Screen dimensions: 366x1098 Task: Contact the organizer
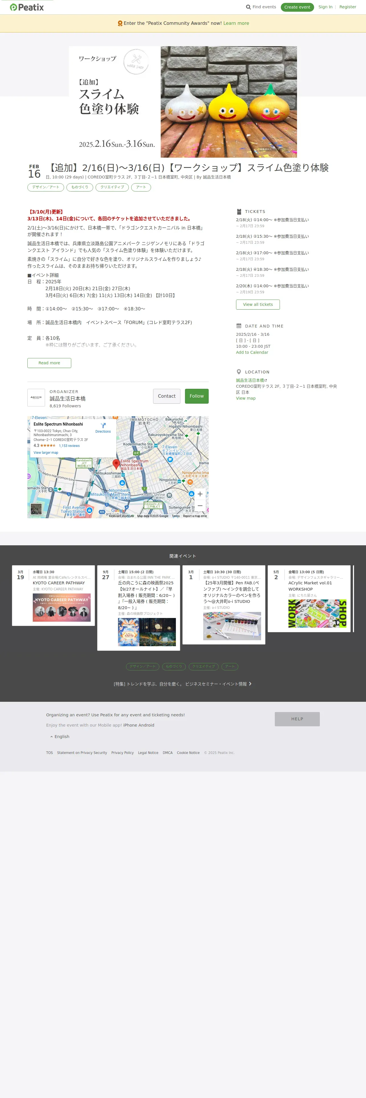point(166,396)
